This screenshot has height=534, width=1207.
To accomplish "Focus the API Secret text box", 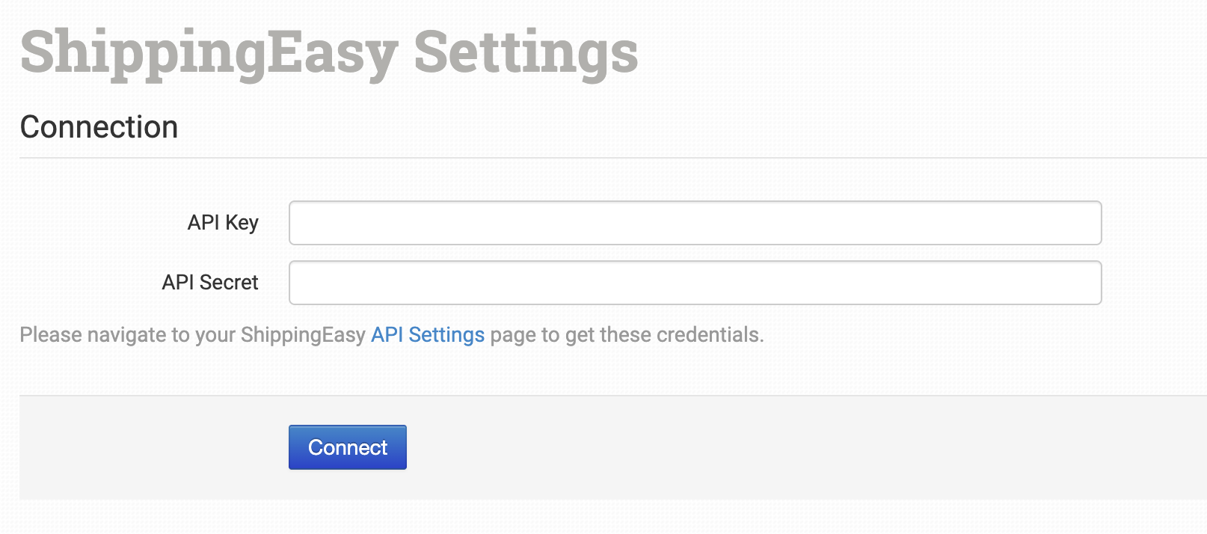I will 695,283.
